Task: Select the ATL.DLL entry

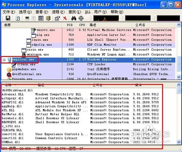Action: [x=8, y=110]
